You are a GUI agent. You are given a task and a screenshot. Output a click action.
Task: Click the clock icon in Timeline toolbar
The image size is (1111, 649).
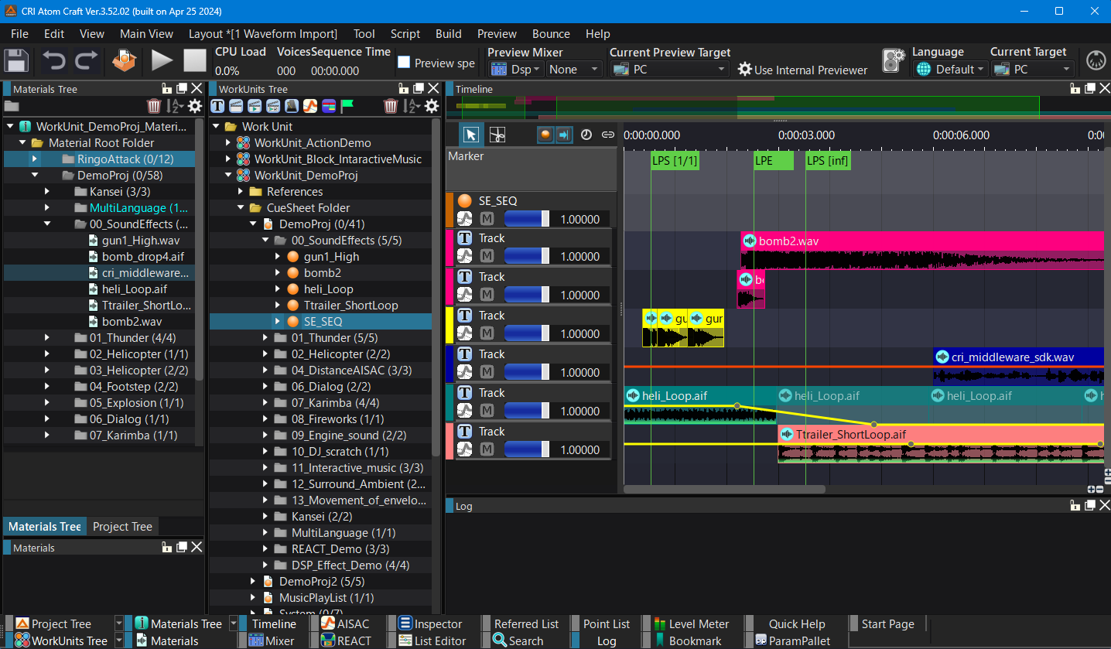coord(586,135)
